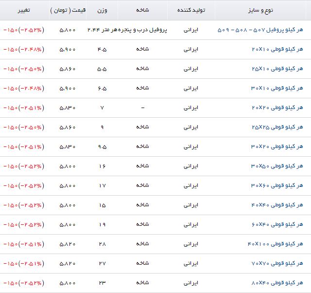Click the تغییر column header
This screenshot has width=311, height=293.
(x=24, y=10)
